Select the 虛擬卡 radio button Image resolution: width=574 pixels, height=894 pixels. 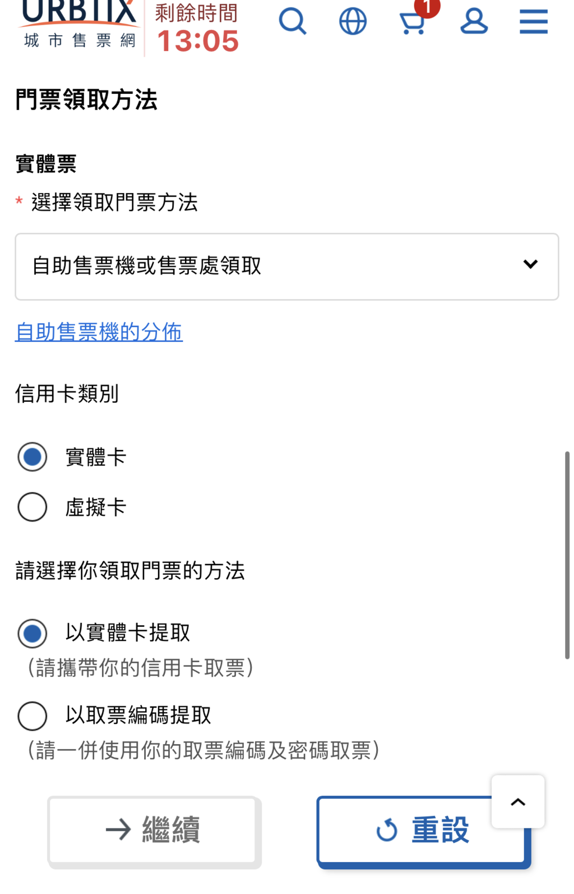pyautogui.click(x=33, y=507)
